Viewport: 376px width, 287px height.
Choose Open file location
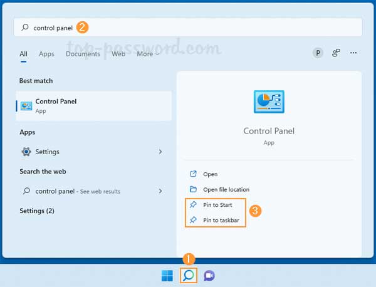click(226, 189)
